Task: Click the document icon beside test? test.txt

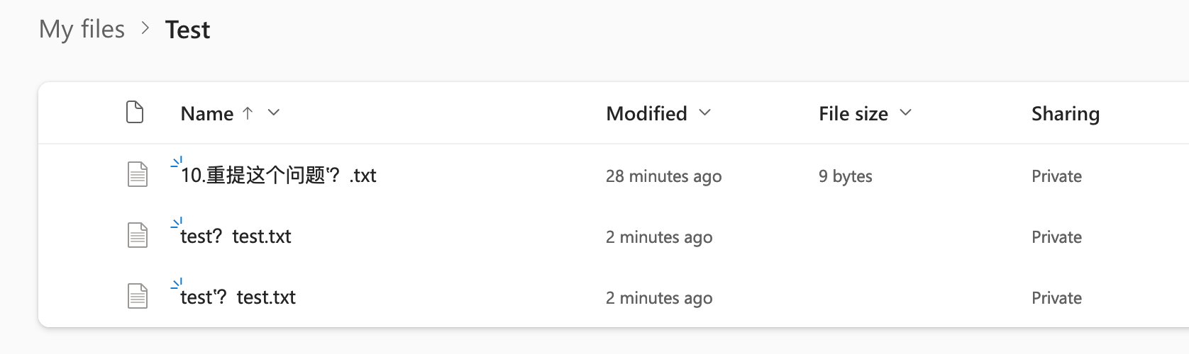Action: click(138, 235)
